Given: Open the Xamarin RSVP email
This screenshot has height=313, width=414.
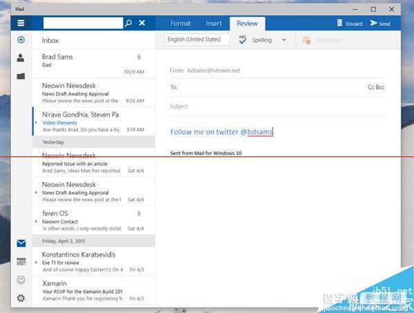Looking at the screenshot, I should pos(93,290).
